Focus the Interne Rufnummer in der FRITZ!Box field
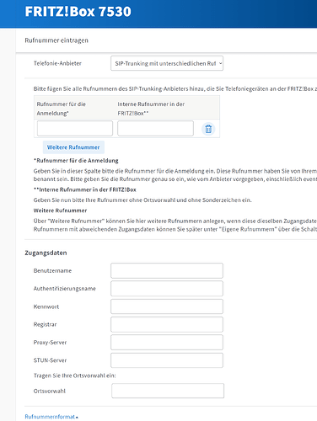 tap(155, 128)
